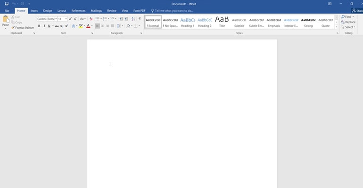This screenshot has width=363, height=188.
Task: Expand the Styles gallery More arrow
Action: pyautogui.click(x=337, y=27)
